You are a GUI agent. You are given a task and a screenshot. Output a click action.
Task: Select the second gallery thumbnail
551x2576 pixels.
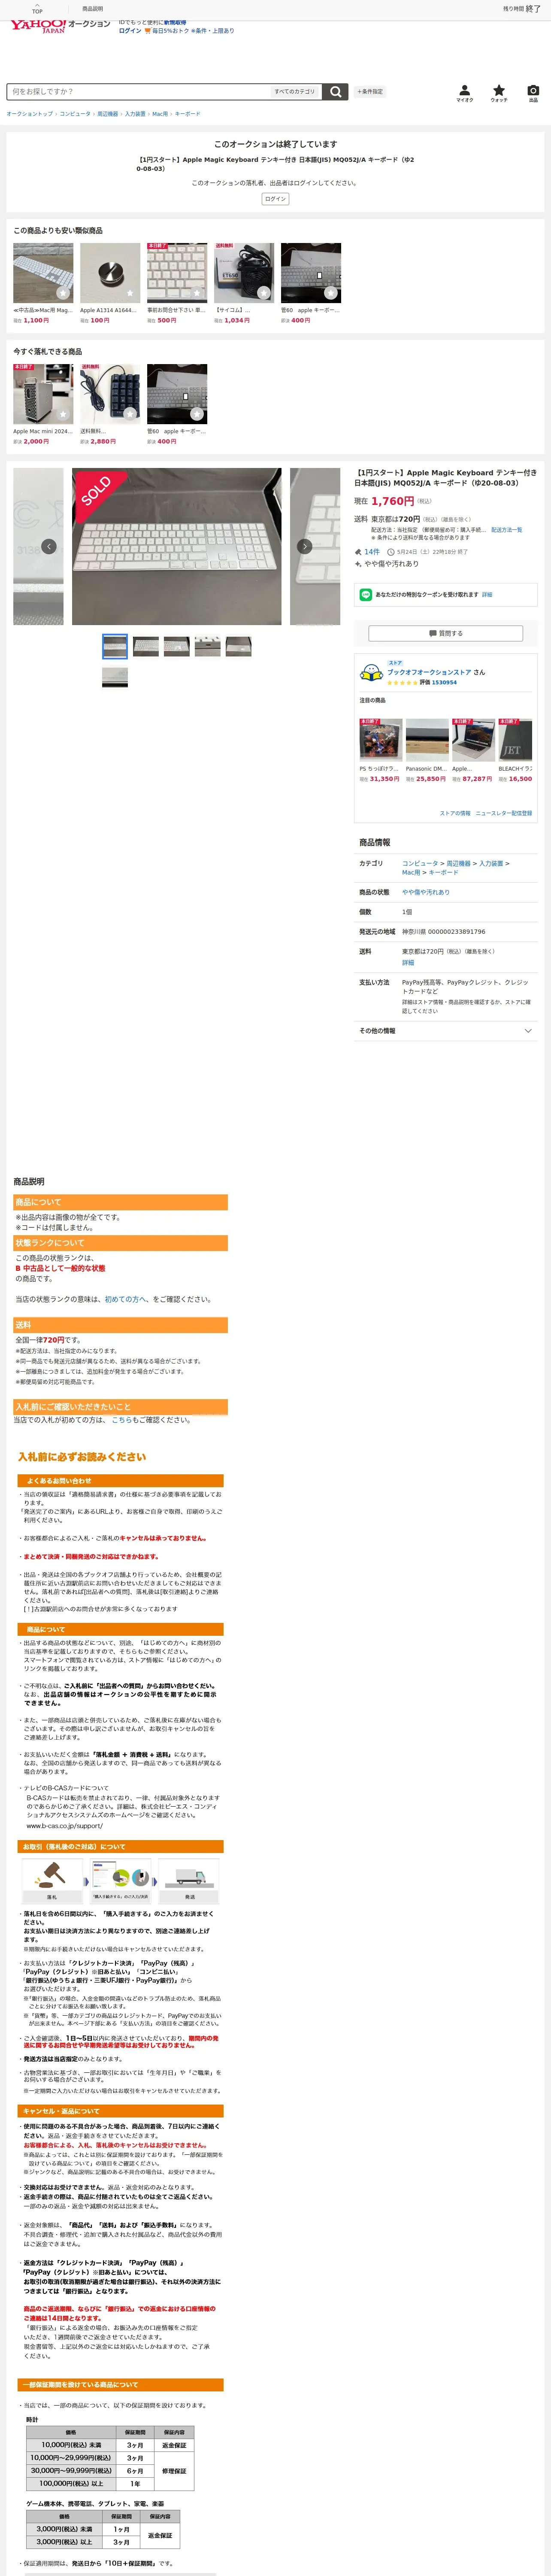coord(146,646)
